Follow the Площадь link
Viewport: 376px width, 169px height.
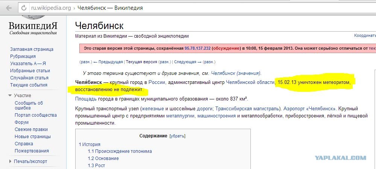(86, 99)
